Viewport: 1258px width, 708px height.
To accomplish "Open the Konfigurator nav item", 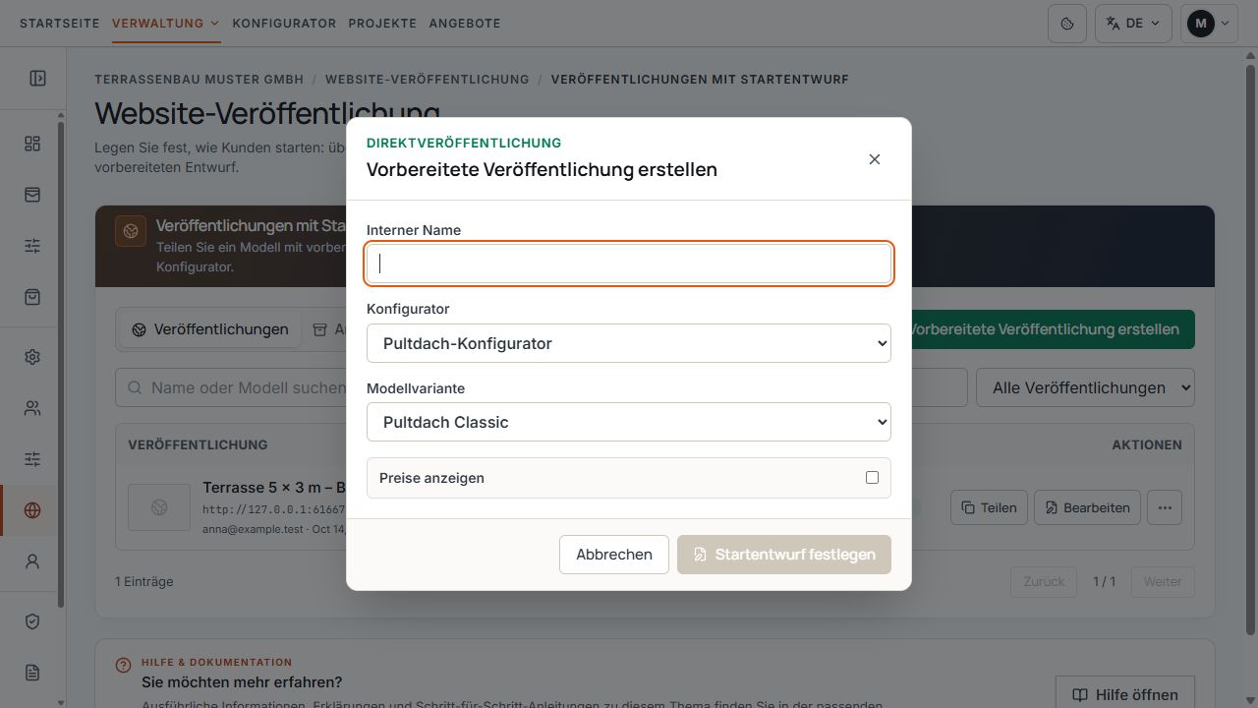I will pyautogui.click(x=284, y=23).
